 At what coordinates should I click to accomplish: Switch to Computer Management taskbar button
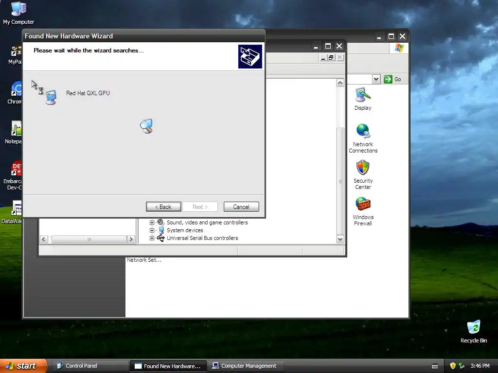click(x=246, y=366)
